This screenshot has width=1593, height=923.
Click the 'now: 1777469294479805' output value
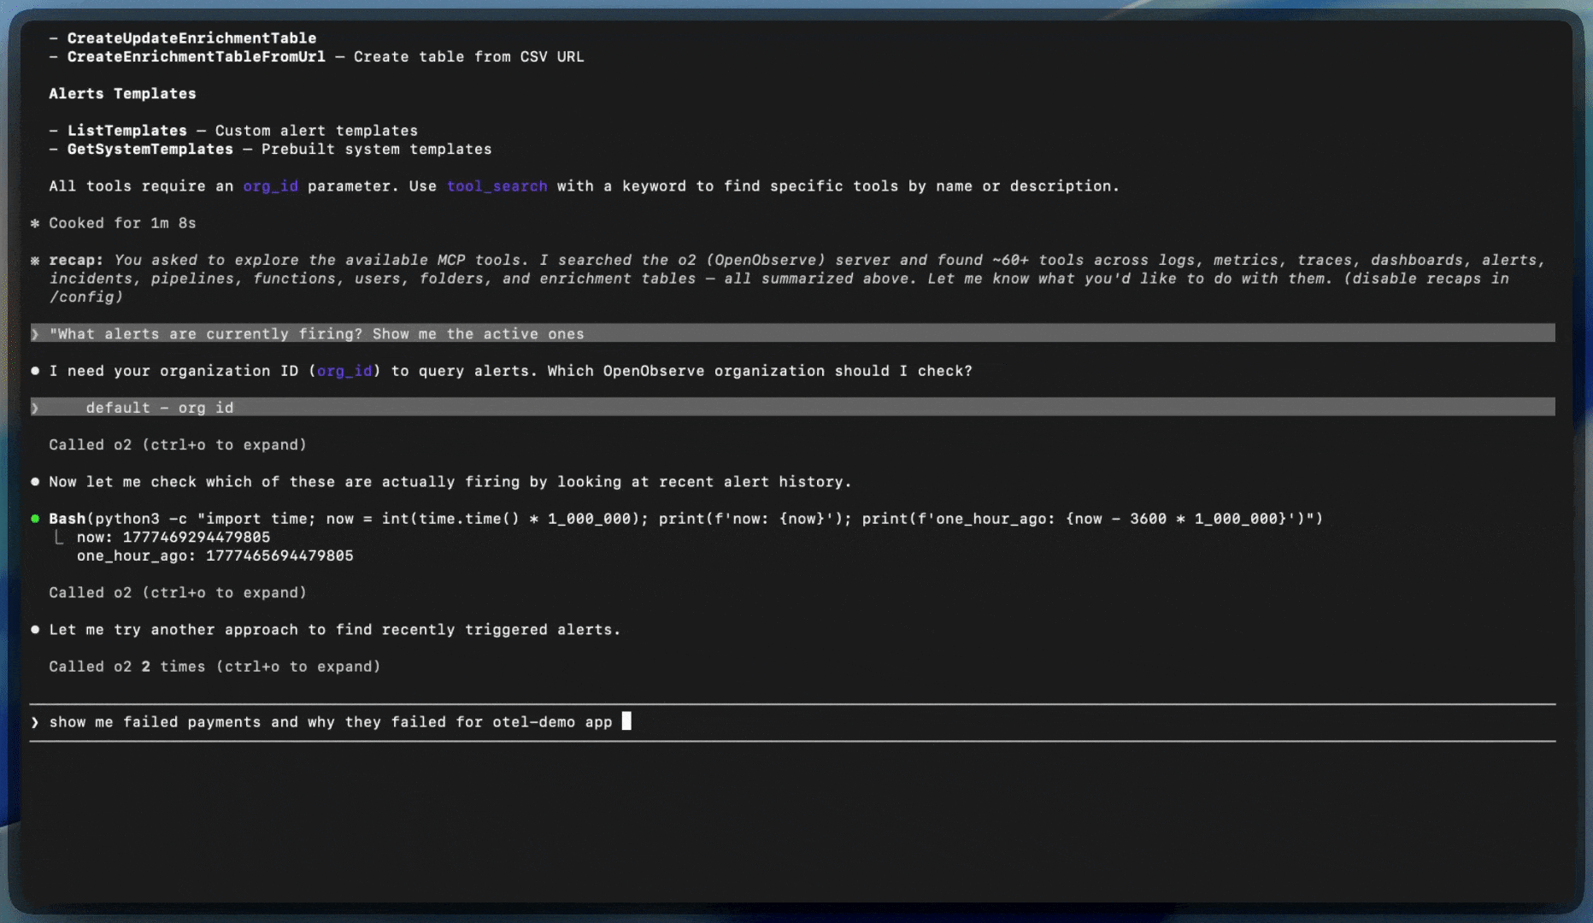(173, 538)
